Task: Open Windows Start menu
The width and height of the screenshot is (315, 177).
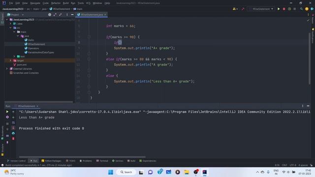Action: click(x=111, y=172)
